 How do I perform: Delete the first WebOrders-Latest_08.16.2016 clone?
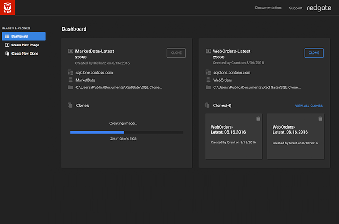coord(258,119)
